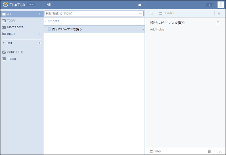Open the notifications counter badge
Screen dimensions: 226x155
point(209,5)
